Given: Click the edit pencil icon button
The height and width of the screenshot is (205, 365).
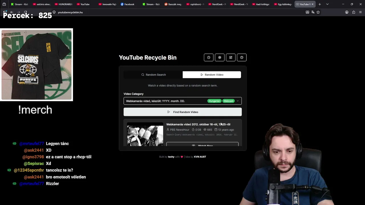Looking at the screenshot, I should (231, 58).
